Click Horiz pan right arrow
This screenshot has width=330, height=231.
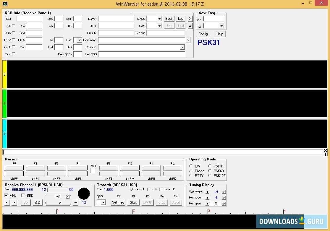click(224, 204)
